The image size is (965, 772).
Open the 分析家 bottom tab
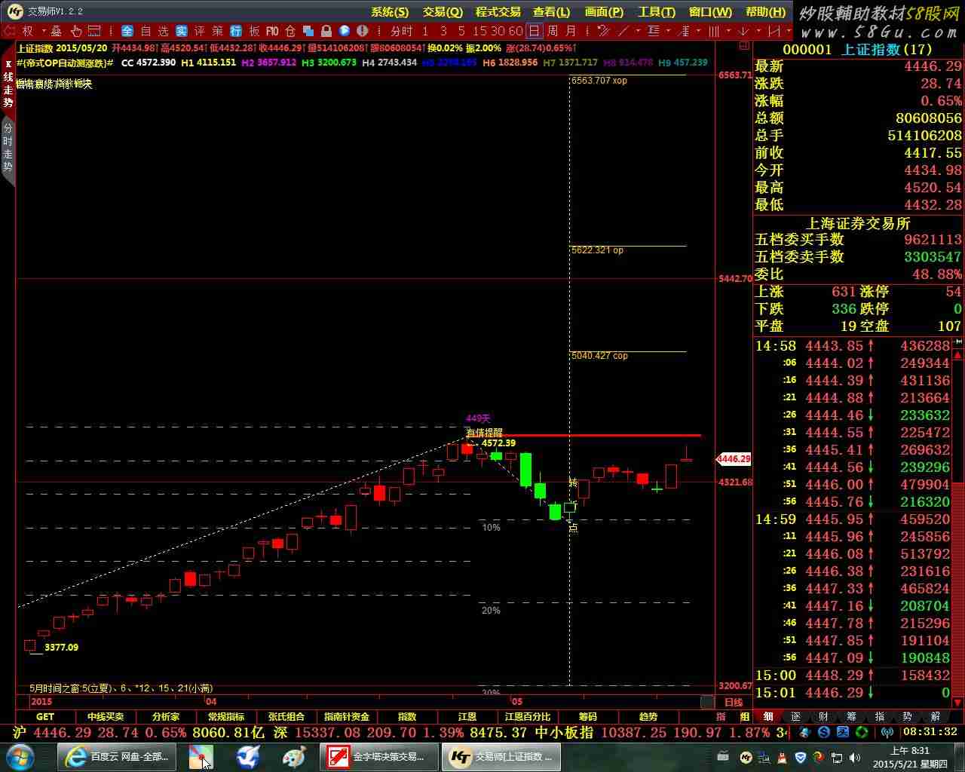(x=166, y=717)
